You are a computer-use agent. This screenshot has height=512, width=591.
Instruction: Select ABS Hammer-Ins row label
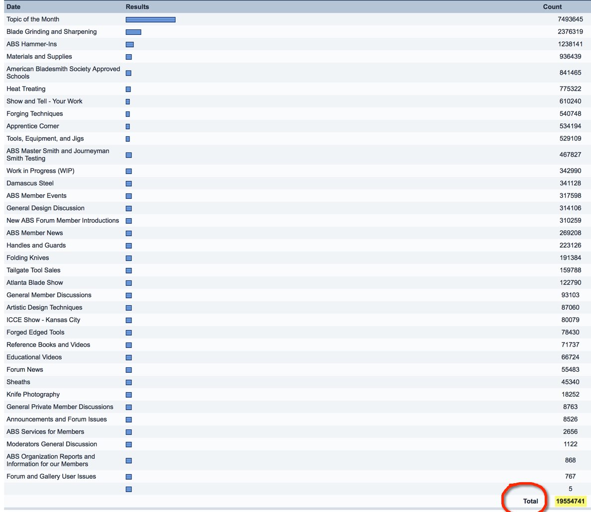32,44
